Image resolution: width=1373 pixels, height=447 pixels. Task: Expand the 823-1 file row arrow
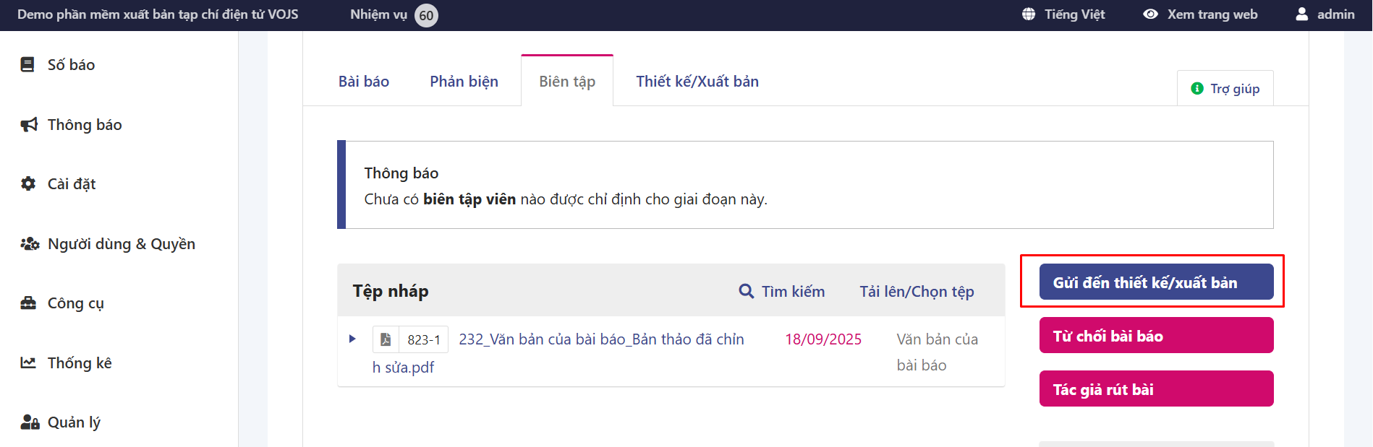(x=352, y=339)
